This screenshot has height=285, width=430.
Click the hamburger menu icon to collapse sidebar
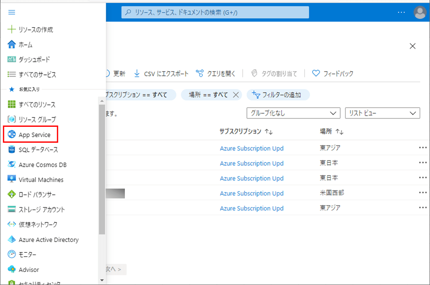pos(12,13)
